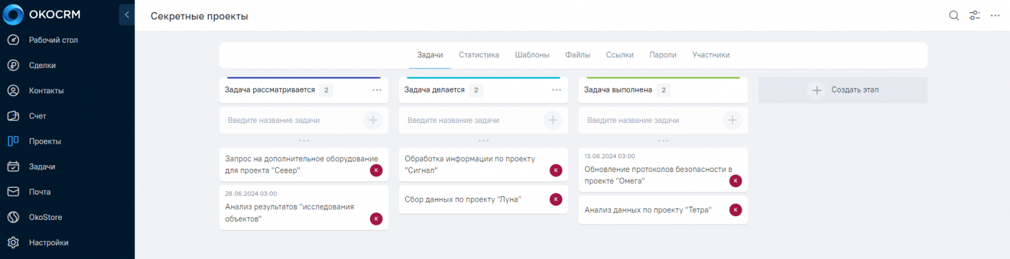This screenshot has height=259, width=1010.
Task: Go to Контакты in the sidebar
Action: 46,91
